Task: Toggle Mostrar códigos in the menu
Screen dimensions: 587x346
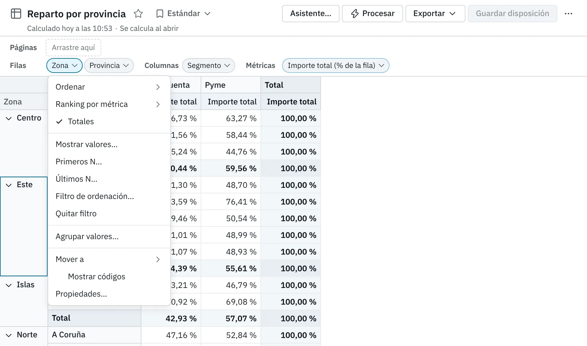Action: [x=109, y=276]
